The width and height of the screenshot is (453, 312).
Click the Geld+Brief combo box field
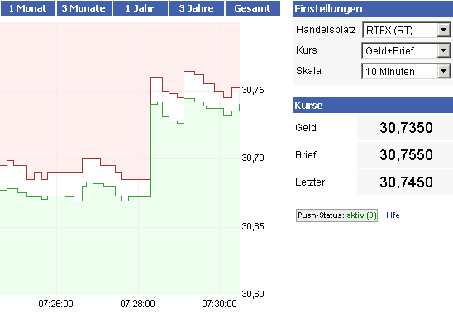406,50
